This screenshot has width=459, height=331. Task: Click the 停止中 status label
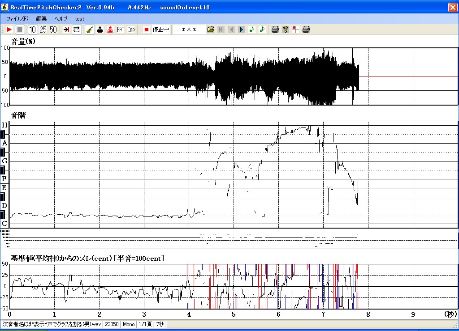click(x=161, y=30)
